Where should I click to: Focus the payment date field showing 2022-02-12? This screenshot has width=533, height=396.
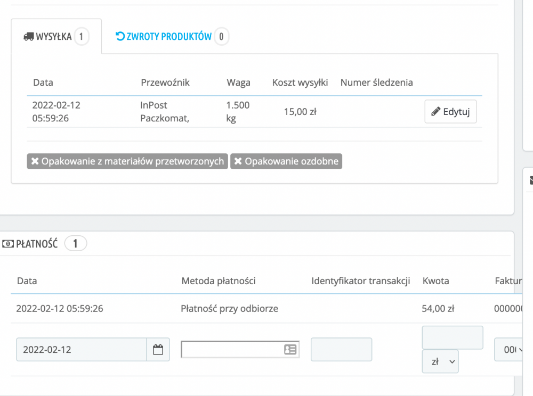82,350
